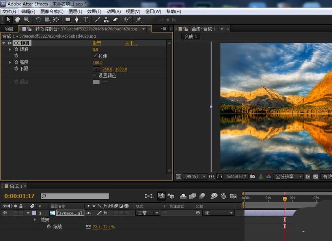Select the Puppet Pin tool
Viewport: 332px width, 241px height.
pos(138,19)
